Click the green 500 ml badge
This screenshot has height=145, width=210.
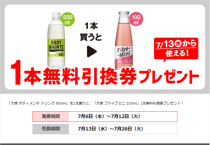[68, 19]
